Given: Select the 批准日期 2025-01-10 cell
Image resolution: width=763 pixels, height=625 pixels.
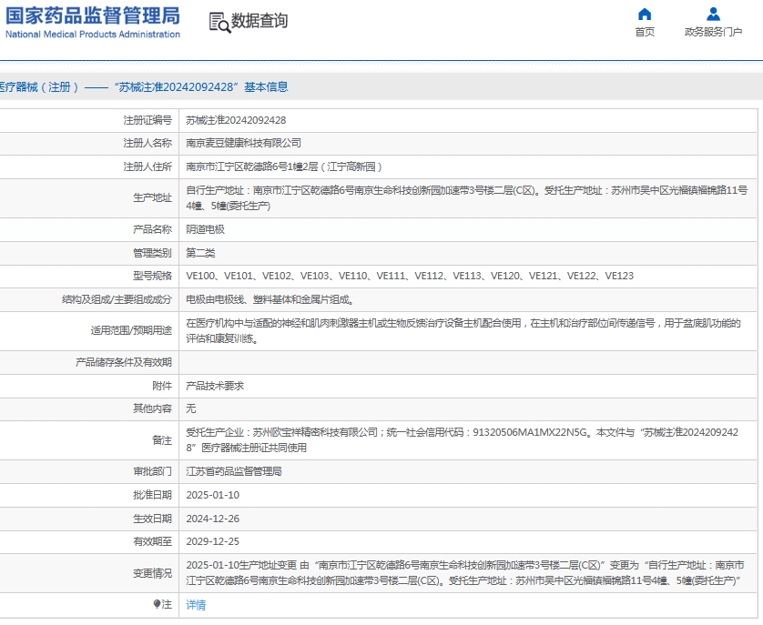Looking at the screenshot, I should tap(212, 496).
